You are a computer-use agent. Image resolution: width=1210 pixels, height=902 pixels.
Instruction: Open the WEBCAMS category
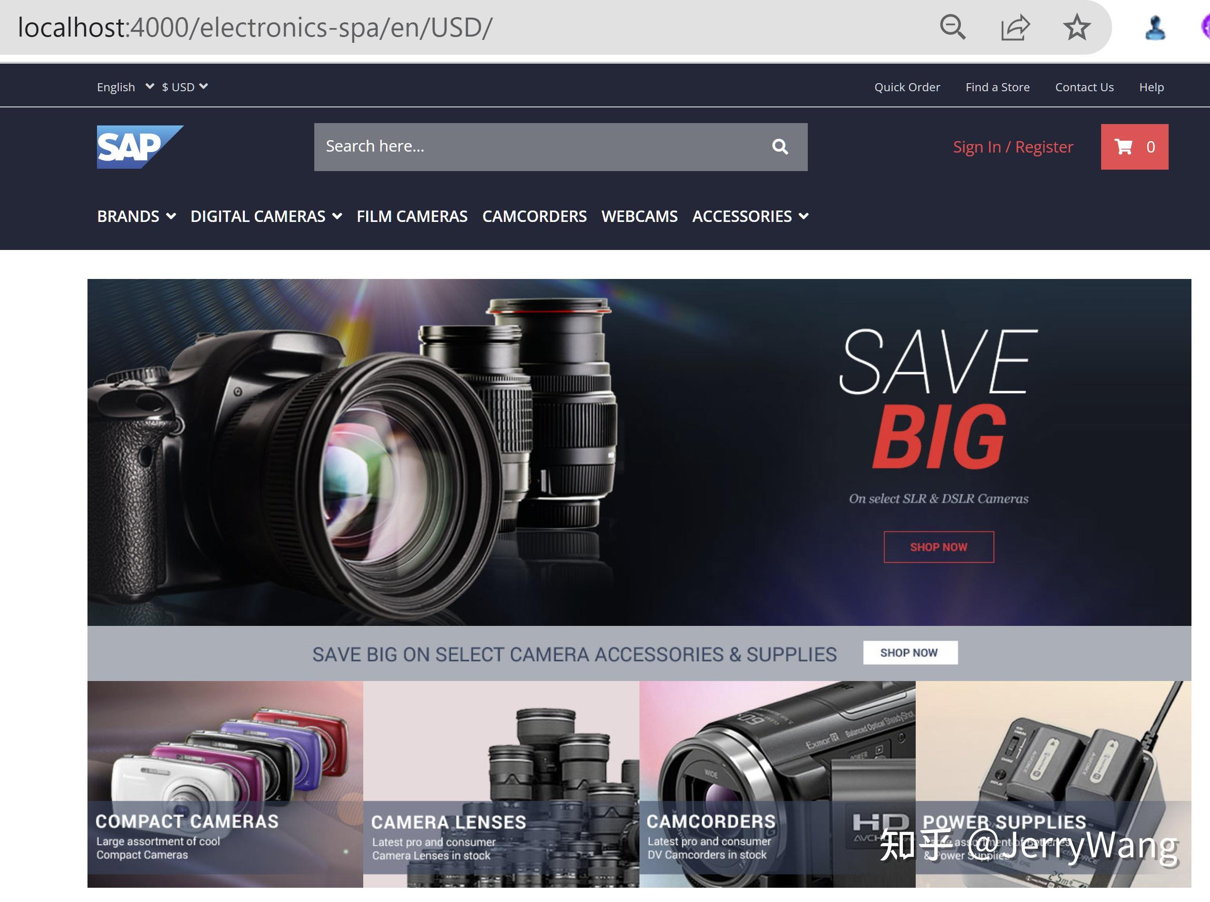tap(639, 216)
